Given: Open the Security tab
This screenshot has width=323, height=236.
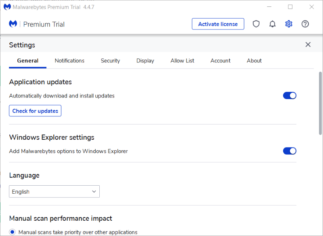Looking at the screenshot, I should pyautogui.click(x=110, y=61).
